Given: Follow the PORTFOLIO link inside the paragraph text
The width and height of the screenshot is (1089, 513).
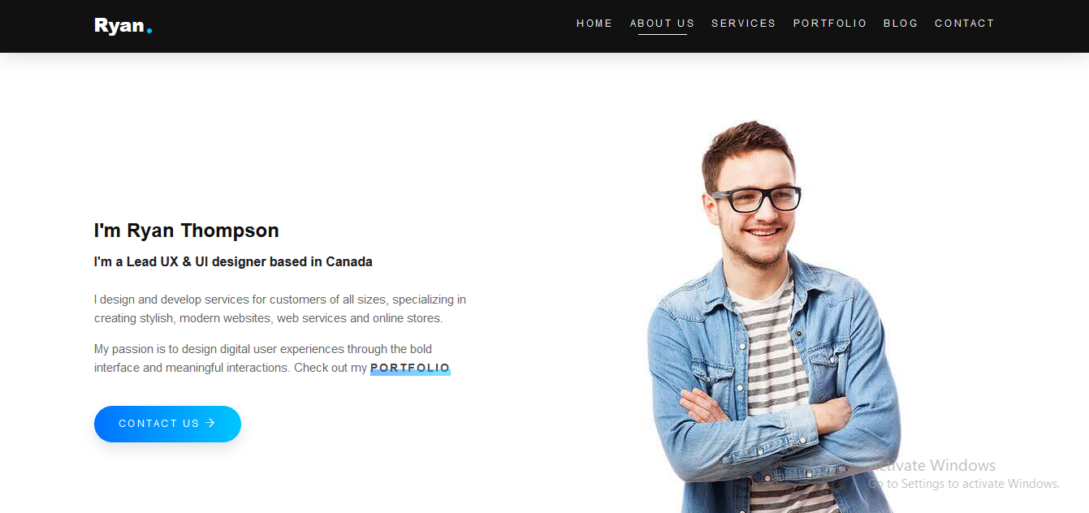Looking at the screenshot, I should tap(410, 369).
